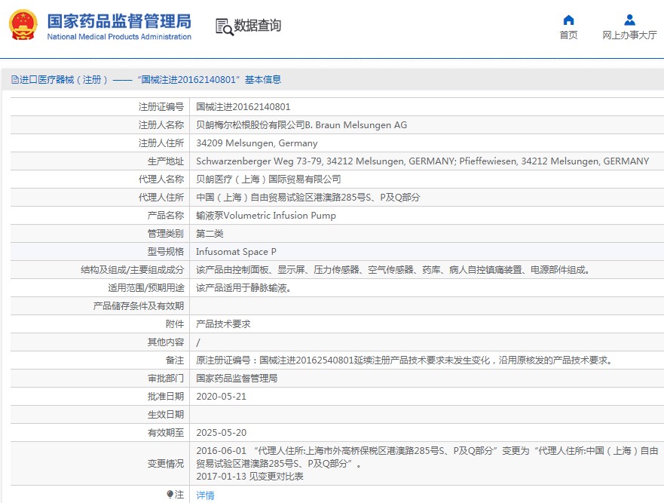Screen dimensions: 664x503
Task: Click the 备注 row label
Action: [174, 360]
